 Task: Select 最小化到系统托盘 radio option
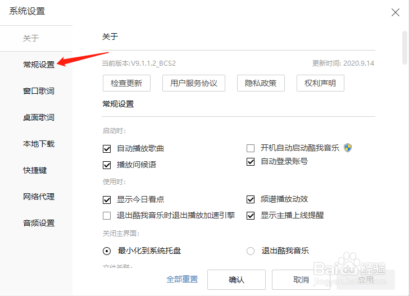(107, 251)
